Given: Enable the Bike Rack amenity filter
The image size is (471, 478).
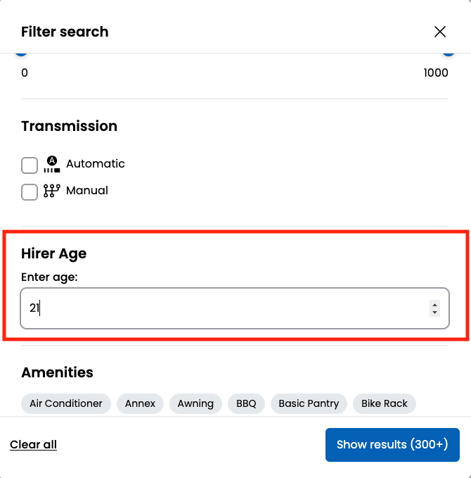Looking at the screenshot, I should tap(385, 403).
